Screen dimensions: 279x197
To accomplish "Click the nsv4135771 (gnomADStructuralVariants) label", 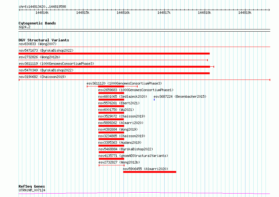I will click(133, 156).
